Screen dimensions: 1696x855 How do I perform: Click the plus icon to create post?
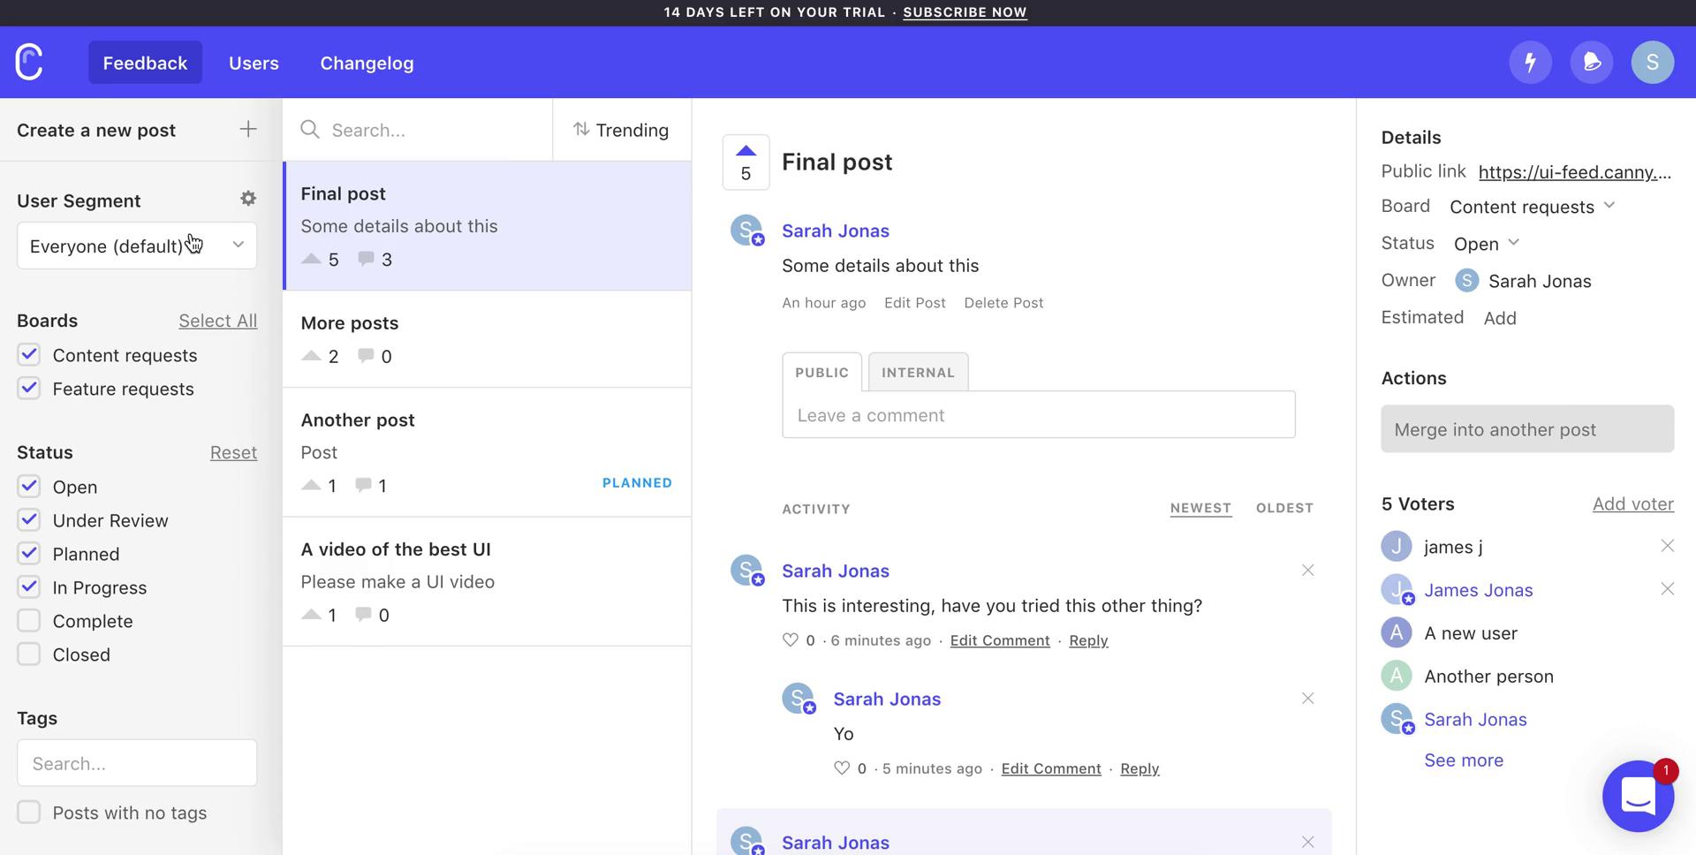(248, 130)
